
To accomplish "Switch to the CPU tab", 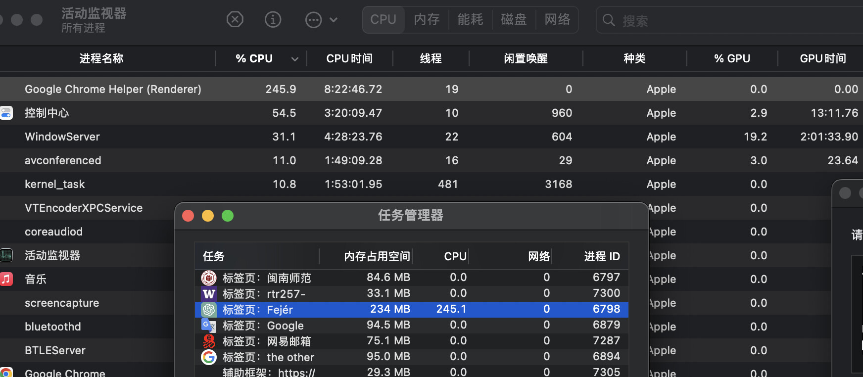I will click(x=384, y=20).
